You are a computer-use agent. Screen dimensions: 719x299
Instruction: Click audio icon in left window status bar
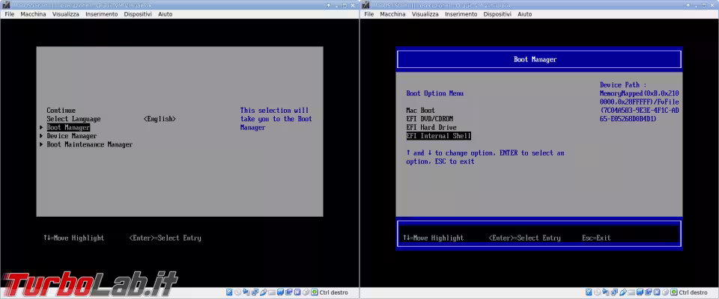click(x=246, y=292)
